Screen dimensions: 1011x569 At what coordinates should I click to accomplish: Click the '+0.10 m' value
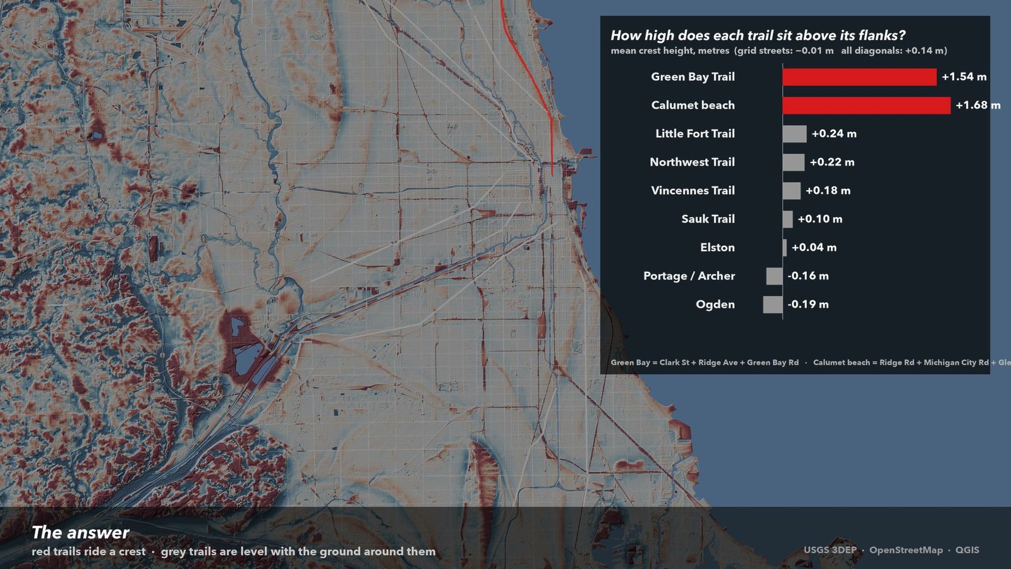[820, 219]
